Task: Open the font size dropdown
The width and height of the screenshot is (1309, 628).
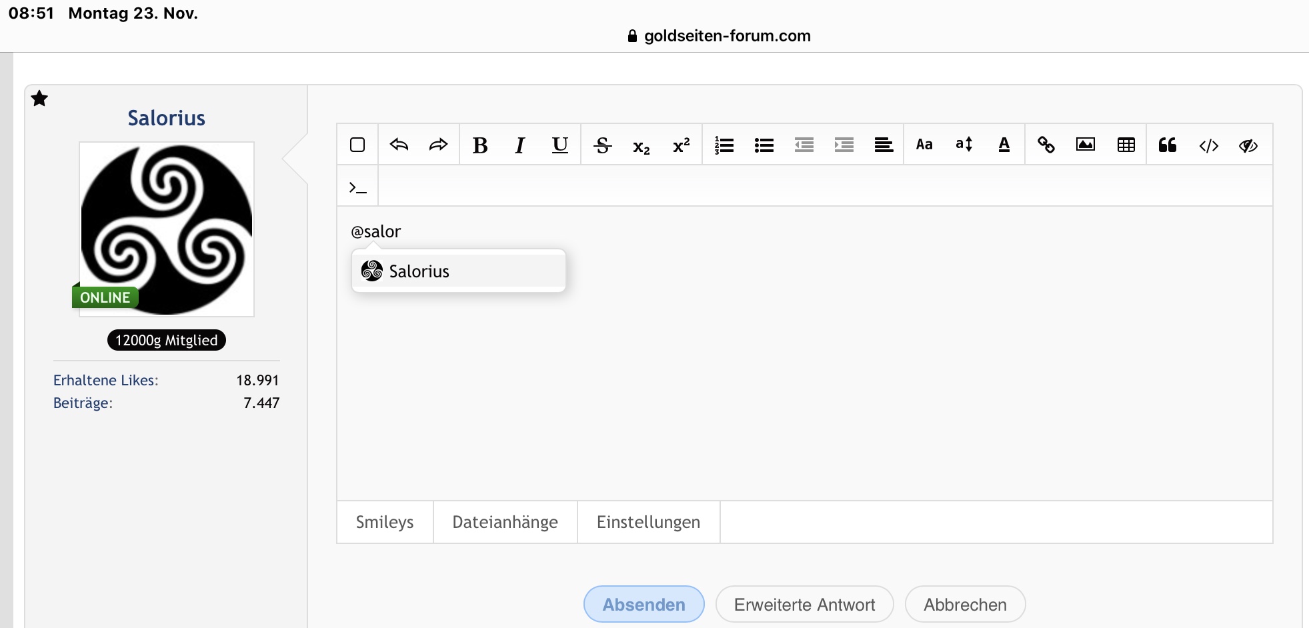Action: click(964, 145)
